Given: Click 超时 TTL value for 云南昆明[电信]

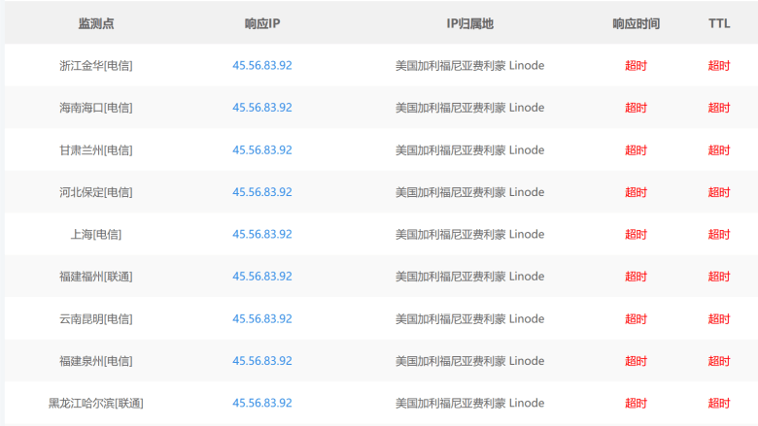Looking at the screenshot, I should [x=719, y=318].
